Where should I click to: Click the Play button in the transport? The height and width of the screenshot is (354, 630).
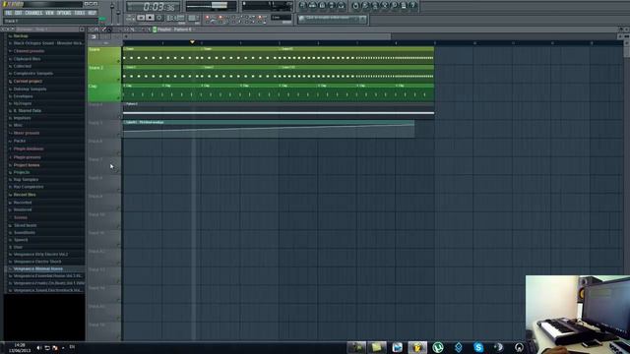[141, 18]
